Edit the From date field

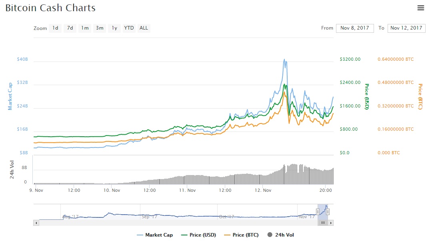coord(355,28)
